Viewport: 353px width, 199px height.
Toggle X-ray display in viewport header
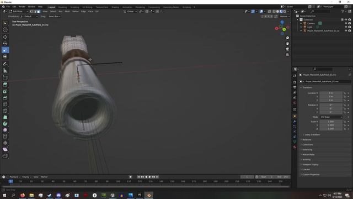click(x=269, y=11)
